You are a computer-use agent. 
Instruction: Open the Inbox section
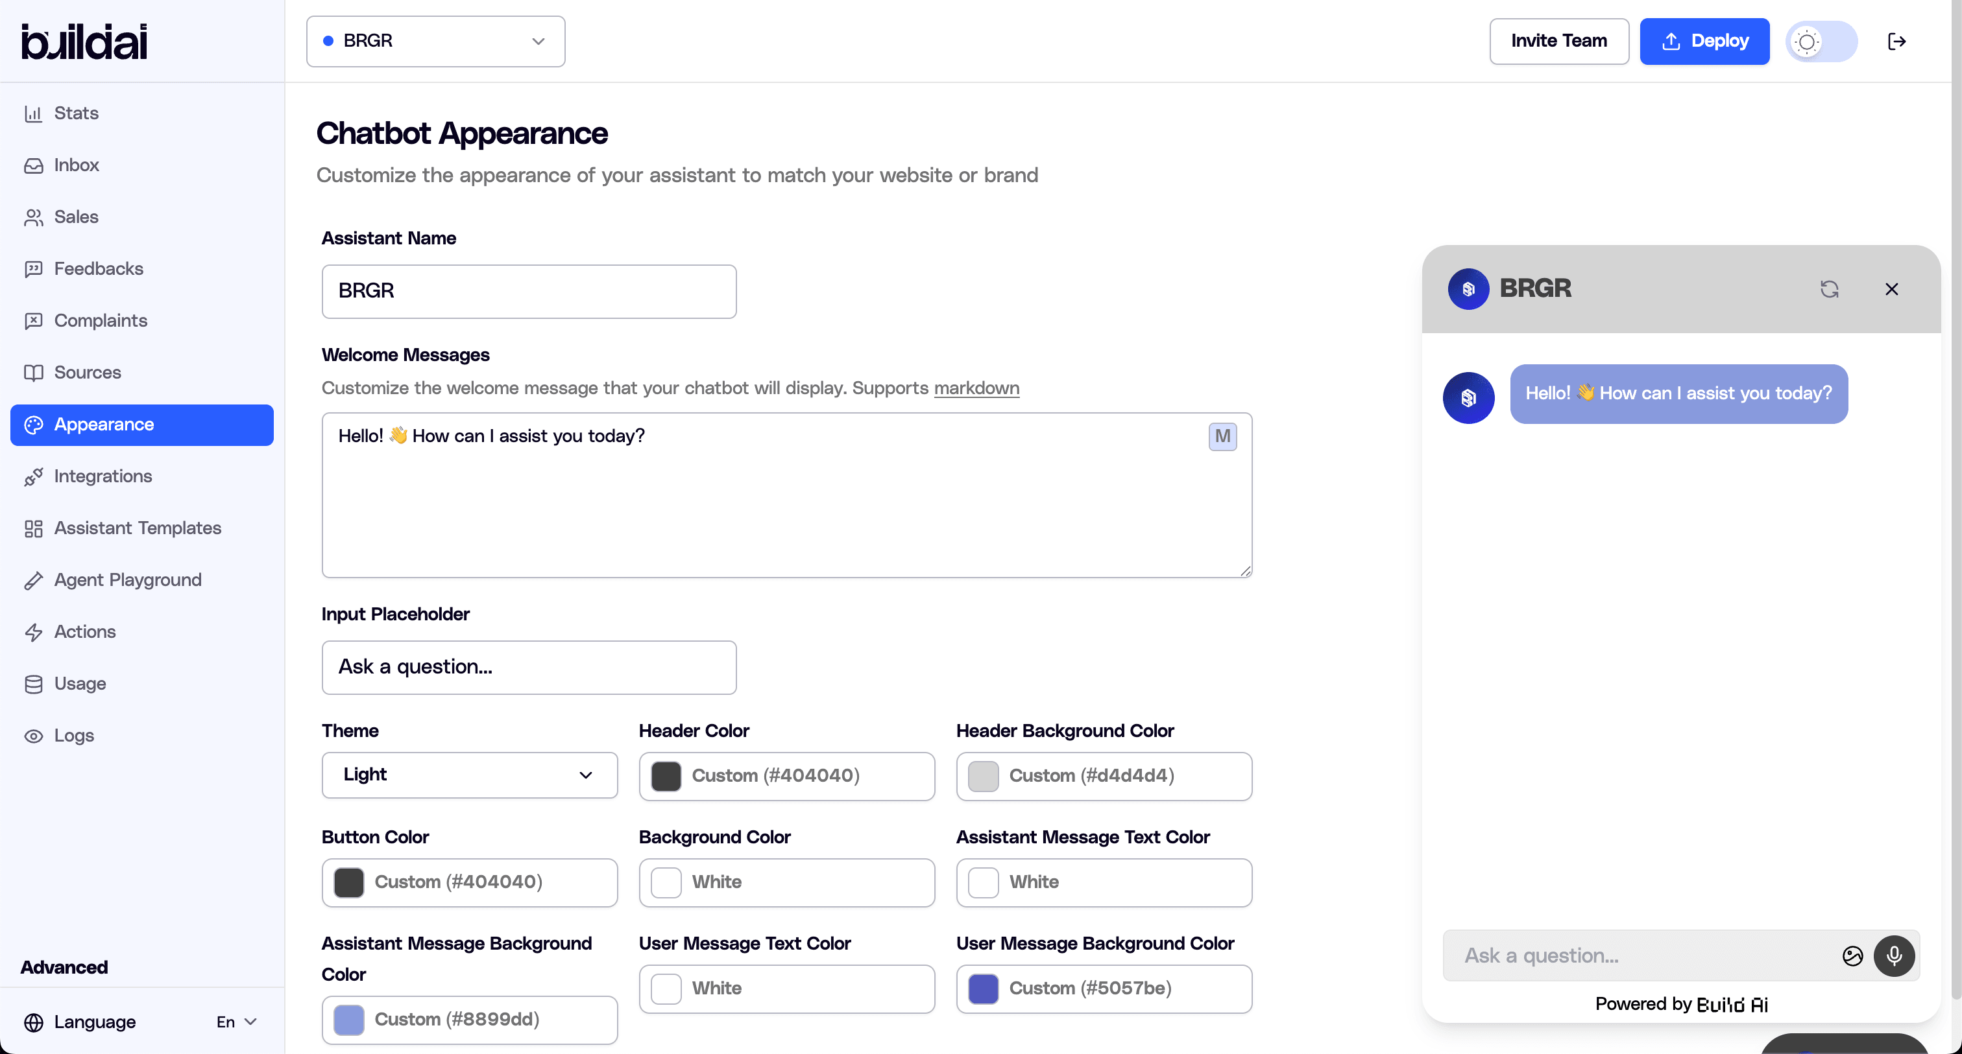(76, 165)
